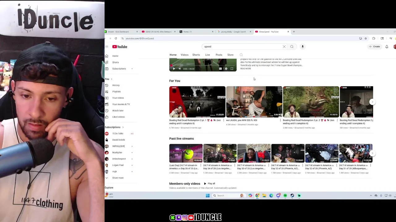Switch to channel Shorts tab
Viewport: 396px width, 222px height.
(196, 55)
